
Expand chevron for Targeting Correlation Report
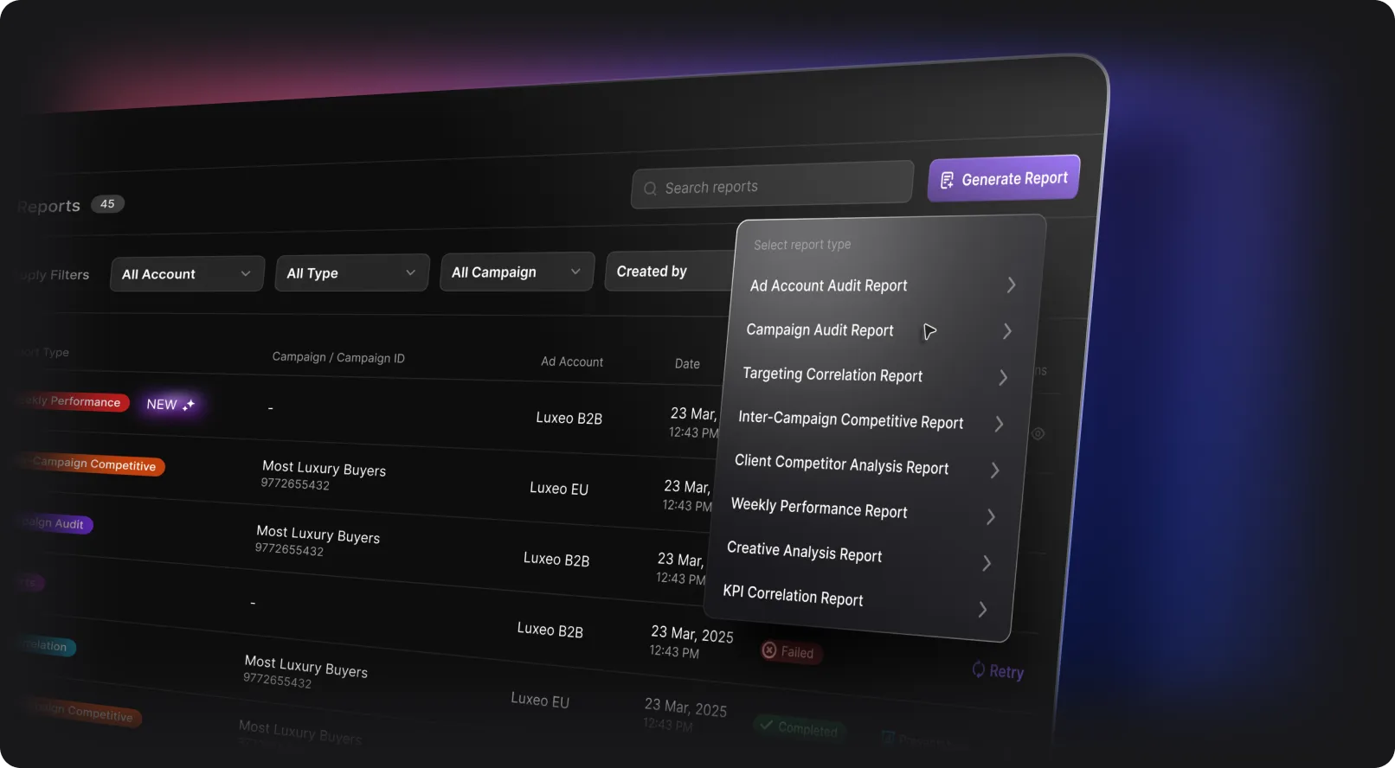1002,378
